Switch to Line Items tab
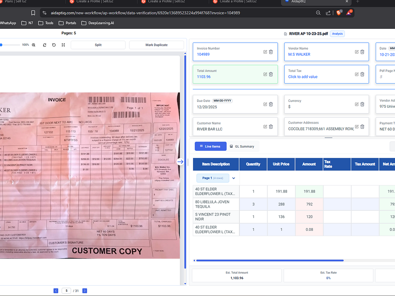This screenshot has width=395, height=296. pyautogui.click(x=211, y=146)
